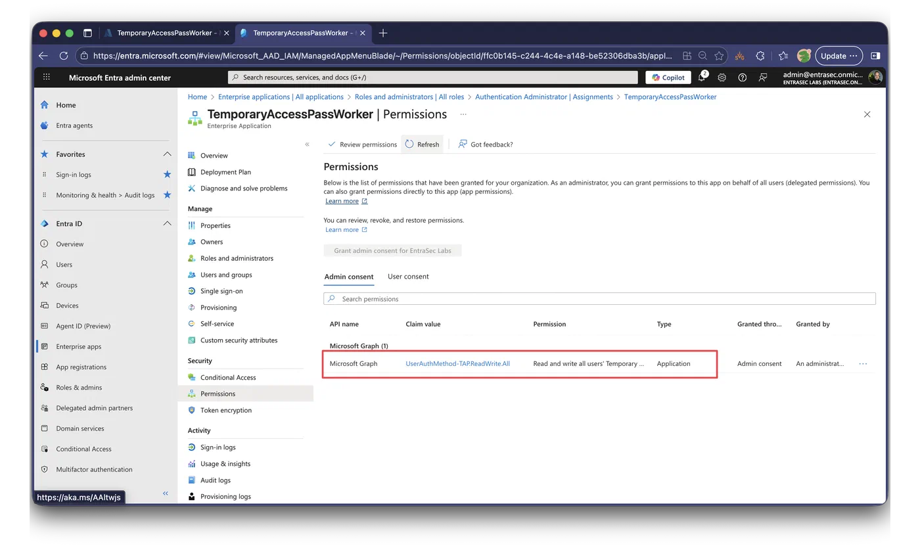This screenshot has height=548, width=920.
Task: Open Authentication Administrator | Assignments breadcrumb
Action: (x=544, y=97)
